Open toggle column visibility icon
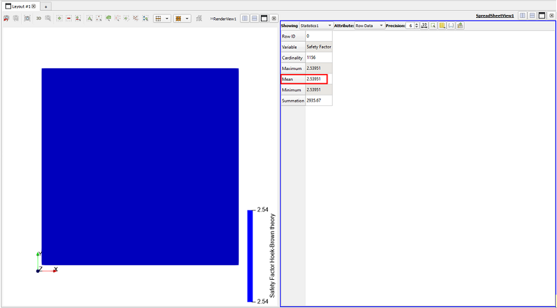This screenshot has width=557, height=308. 442,26
